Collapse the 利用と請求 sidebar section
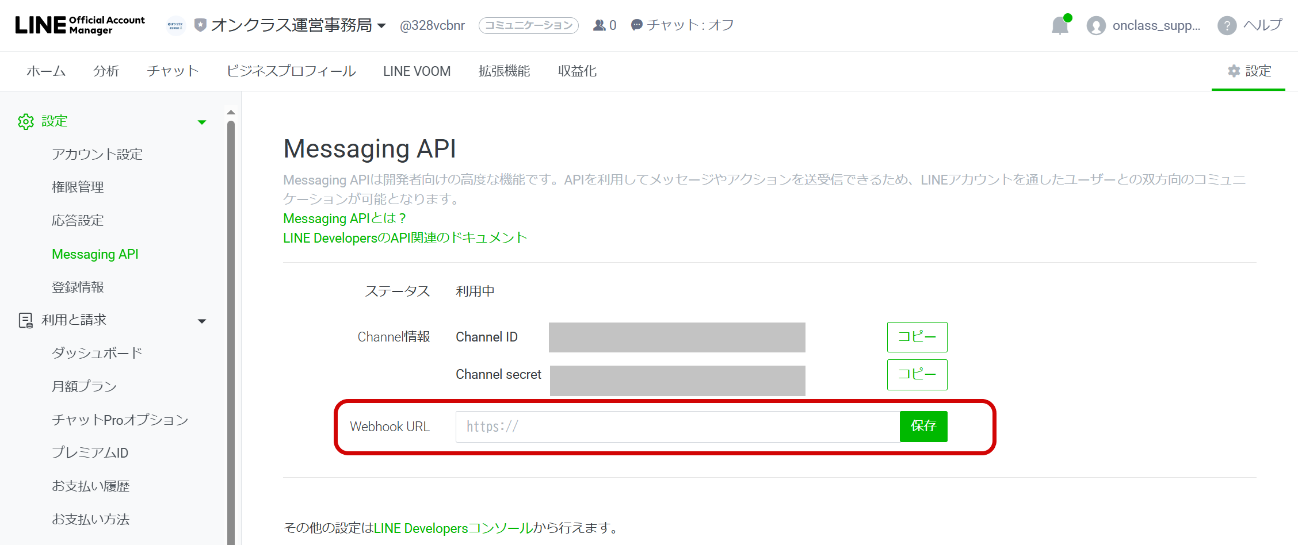Image resolution: width=1298 pixels, height=545 pixels. [202, 321]
